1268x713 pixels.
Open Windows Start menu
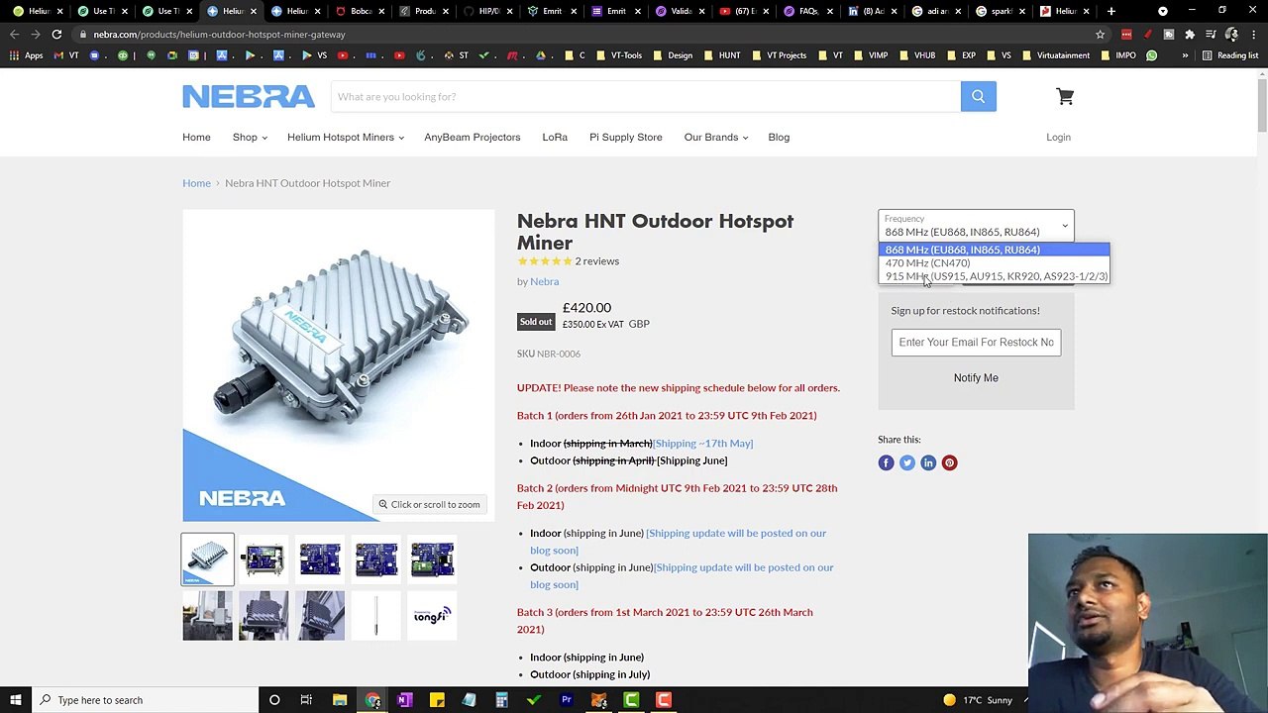[x=16, y=700]
